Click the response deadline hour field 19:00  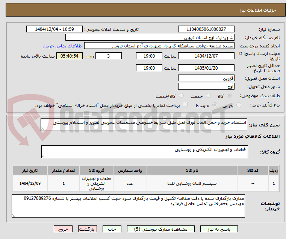point(149,56)
